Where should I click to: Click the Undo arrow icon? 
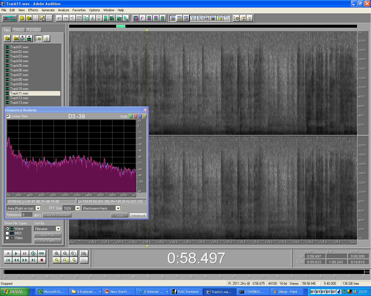(x=59, y=18)
